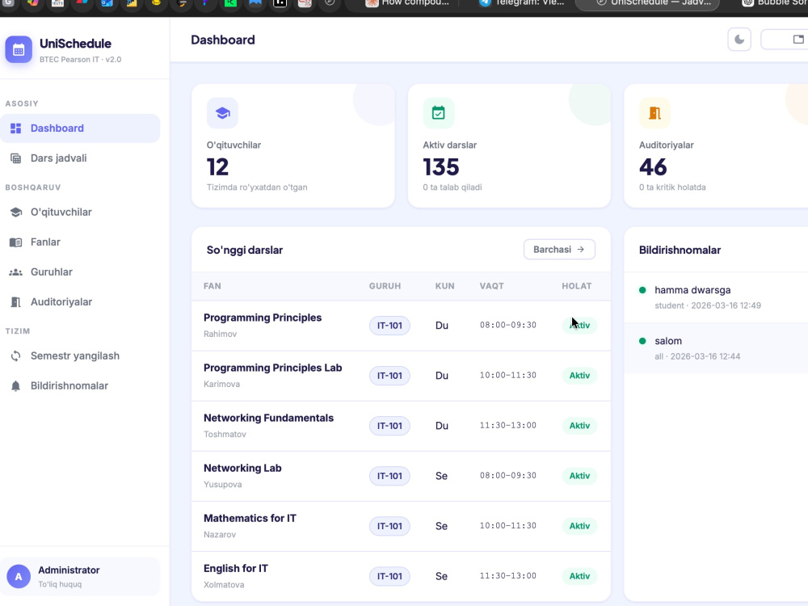Select the Programming Principles lesson
Image resolution: width=808 pixels, height=606 pixels.
[401, 326]
